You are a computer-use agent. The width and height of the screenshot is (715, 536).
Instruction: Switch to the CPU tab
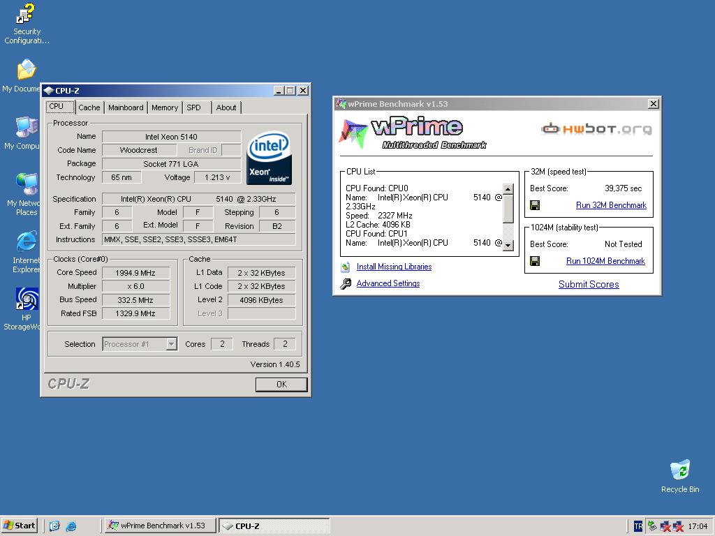click(x=60, y=107)
